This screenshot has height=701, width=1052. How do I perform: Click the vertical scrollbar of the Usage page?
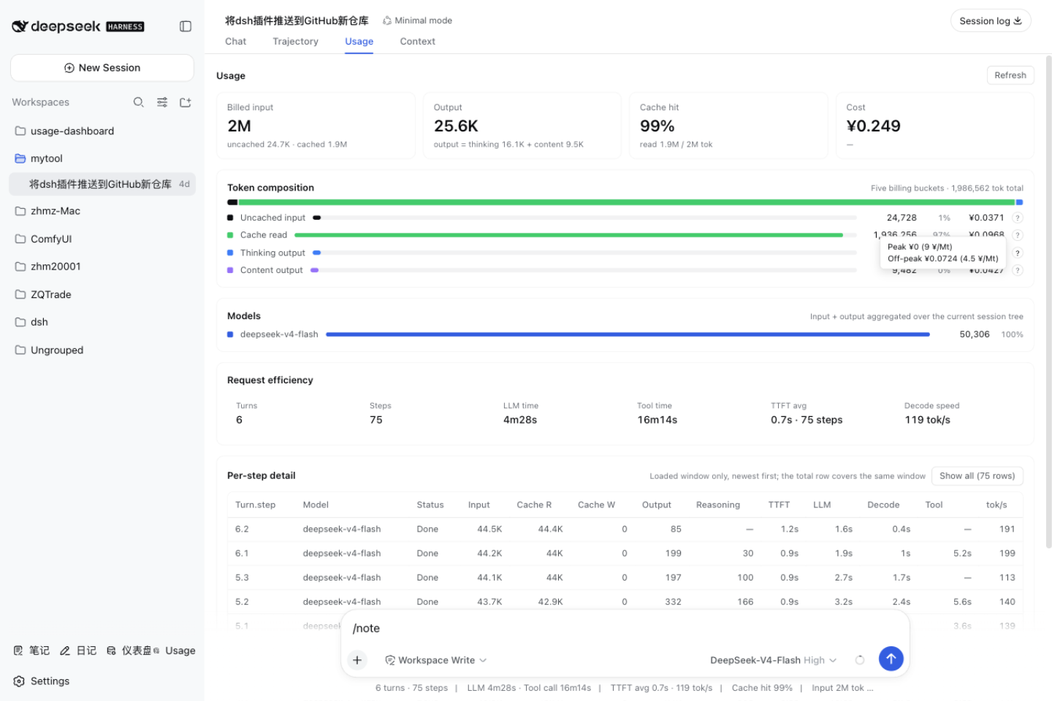(x=1048, y=301)
